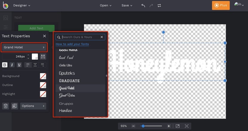248x131 pixels.
Task: Click the fullscreen frame icon
Action: point(187,126)
